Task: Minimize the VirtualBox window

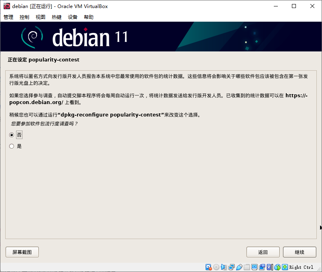Action: (276, 6)
